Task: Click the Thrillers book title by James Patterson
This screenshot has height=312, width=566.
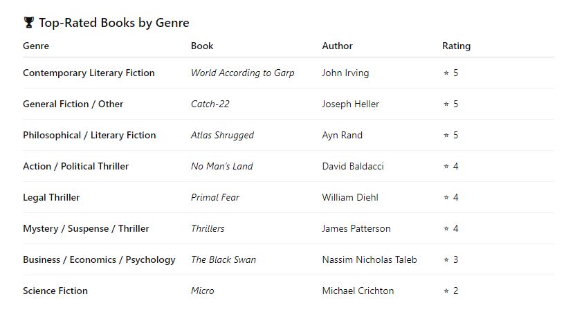Action: coord(208,228)
